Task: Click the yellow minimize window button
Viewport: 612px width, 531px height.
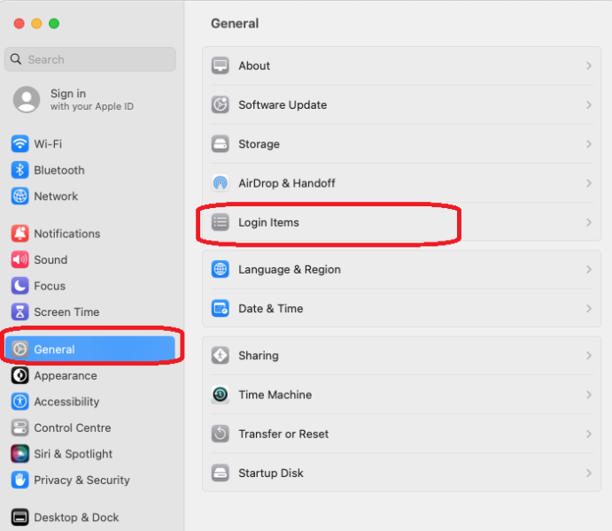Action: [36, 24]
